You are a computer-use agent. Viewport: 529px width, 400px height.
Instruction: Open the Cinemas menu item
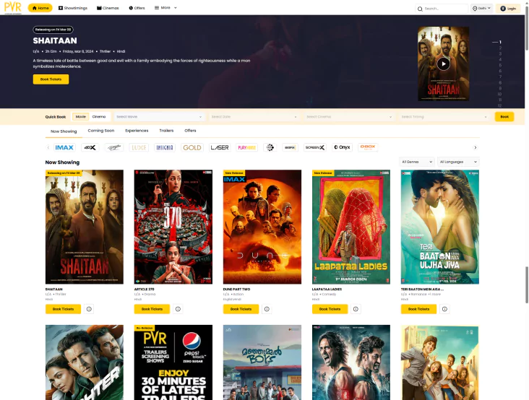coord(108,8)
